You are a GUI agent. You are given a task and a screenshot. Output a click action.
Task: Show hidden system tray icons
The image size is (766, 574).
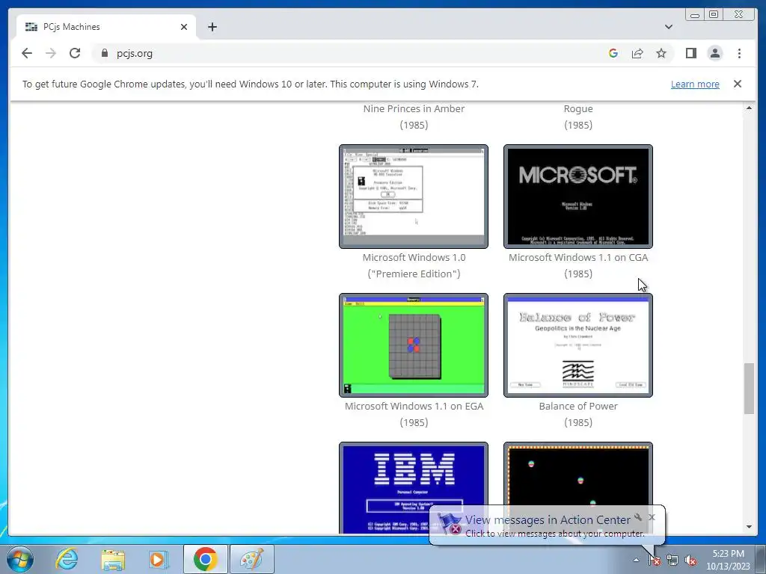click(636, 561)
